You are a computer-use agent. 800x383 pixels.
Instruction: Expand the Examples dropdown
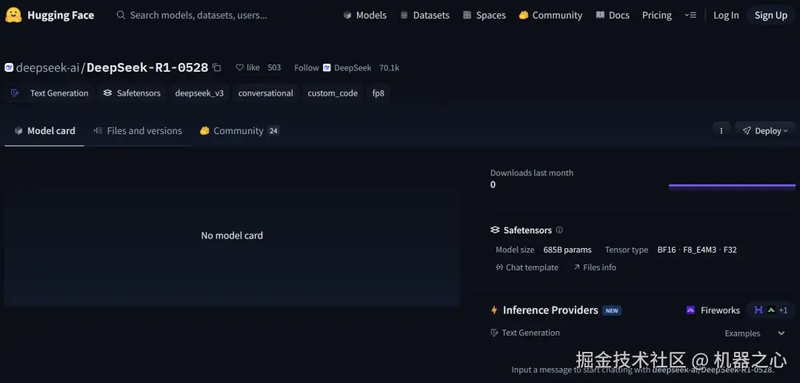click(755, 333)
